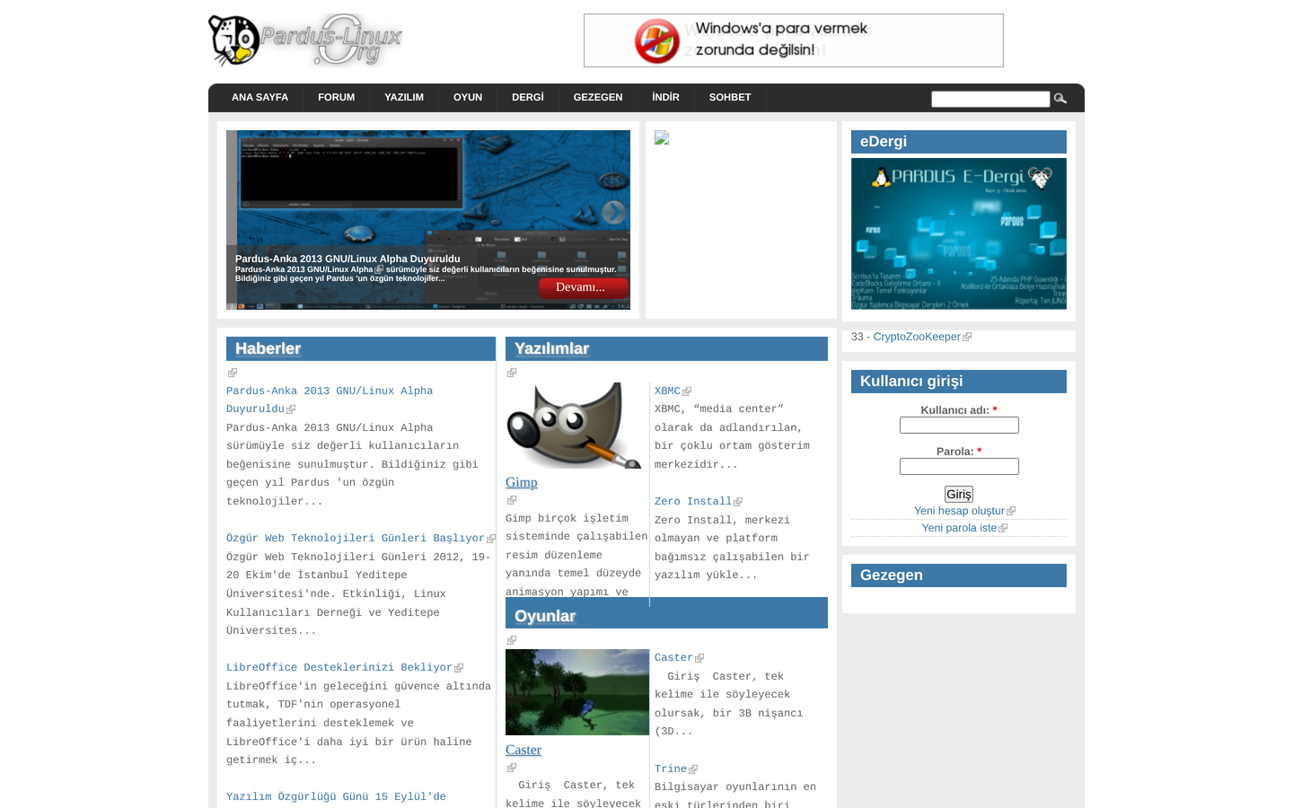
Task: Click external link icon under Haberler heading
Action: coord(233,373)
